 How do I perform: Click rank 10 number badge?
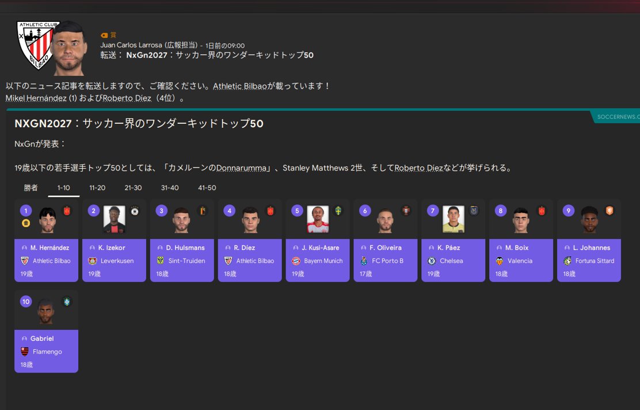coord(26,302)
